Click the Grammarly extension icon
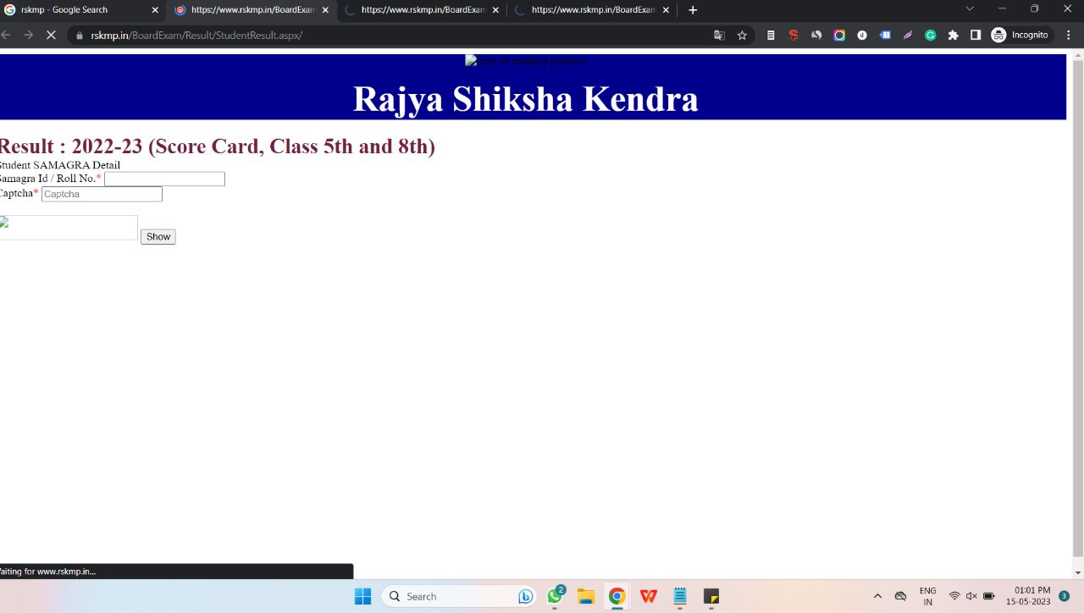Screen dimensions: 1084x613 930,35
